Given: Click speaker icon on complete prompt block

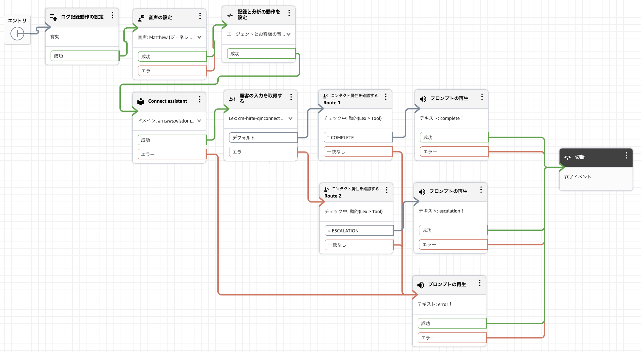Looking at the screenshot, I should pyautogui.click(x=423, y=99).
